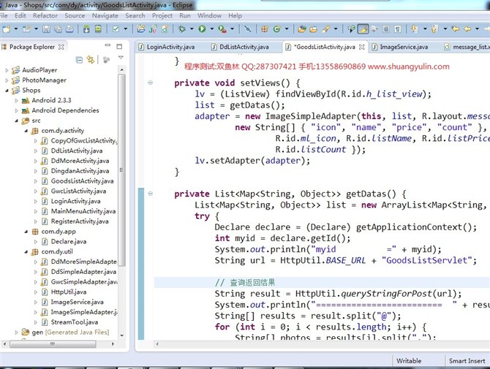Viewport: 490px width, 369px height.
Task: Click the Debug bug icon
Action: click(182, 29)
